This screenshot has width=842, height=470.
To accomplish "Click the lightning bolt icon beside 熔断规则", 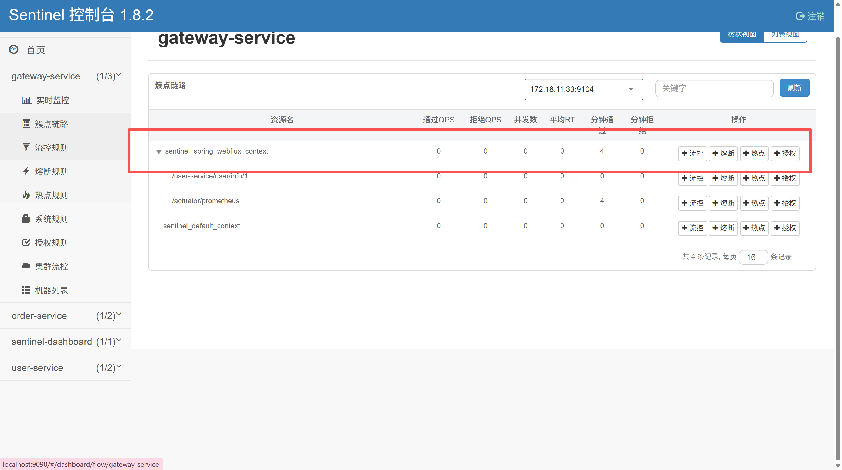I will click(26, 171).
